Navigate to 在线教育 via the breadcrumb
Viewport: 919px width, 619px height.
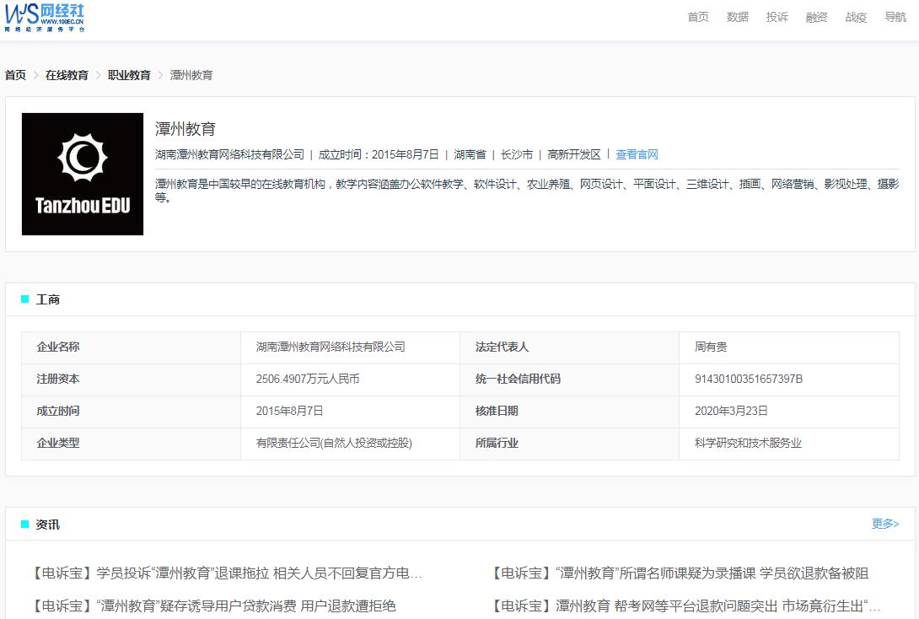(x=67, y=74)
